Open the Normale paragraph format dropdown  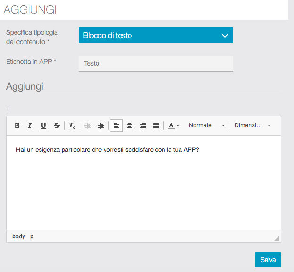click(206, 125)
